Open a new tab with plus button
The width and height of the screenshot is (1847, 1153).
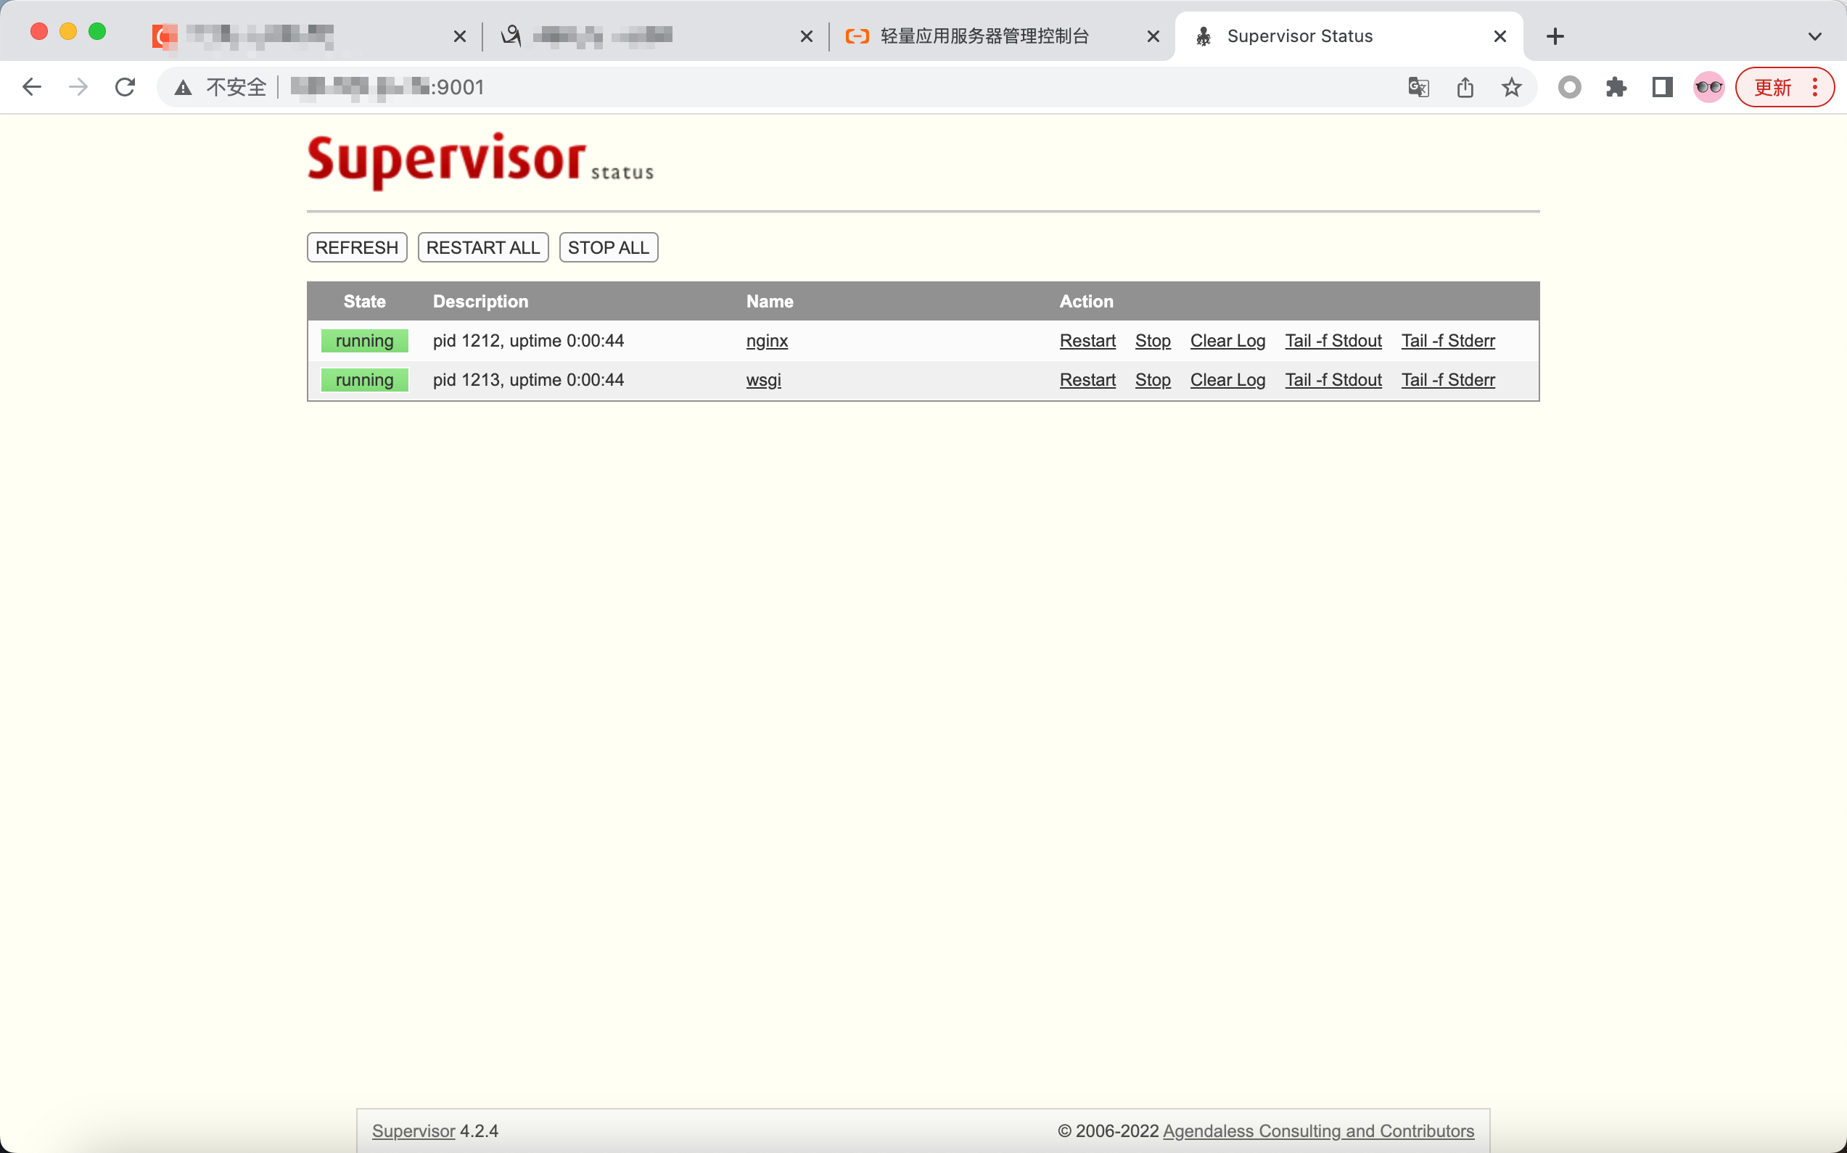(x=1555, y=36)
